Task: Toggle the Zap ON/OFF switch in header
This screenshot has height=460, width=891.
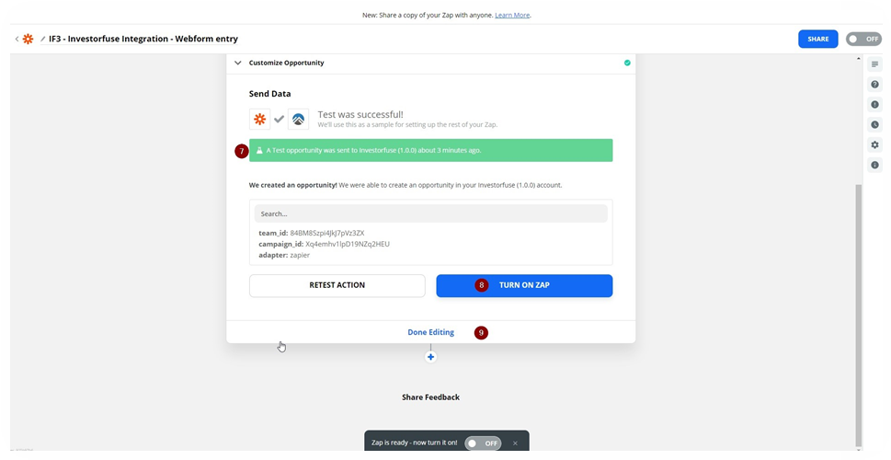Action: [x=863, y=40]
